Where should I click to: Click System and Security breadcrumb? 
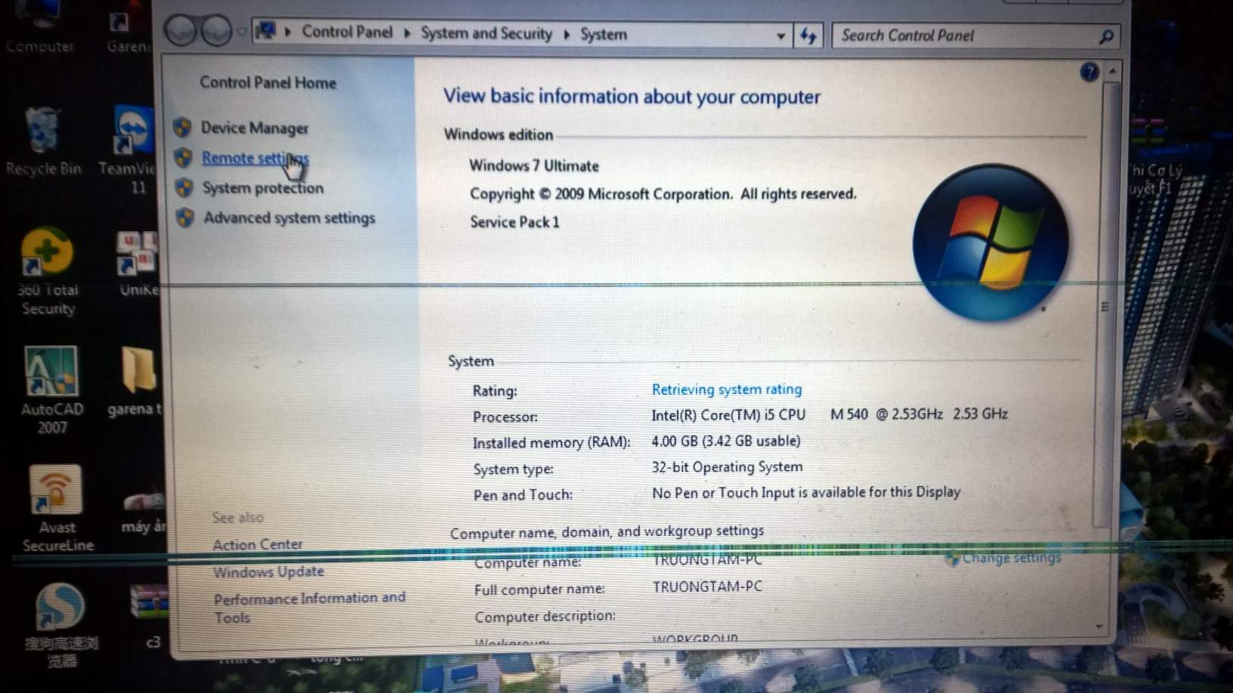486,33
